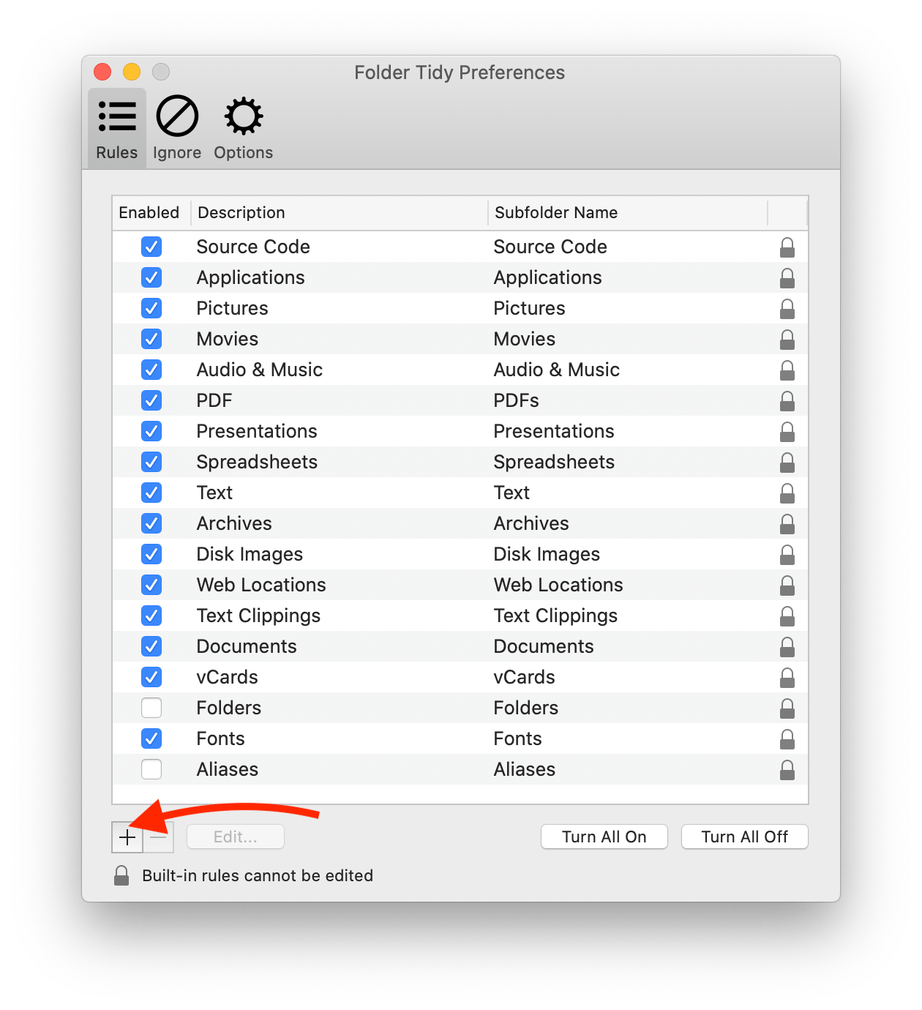Viewport: 922px width, 1010px height.
Task: Click the minus button to remove a rule
Action: tap(159, 837)
